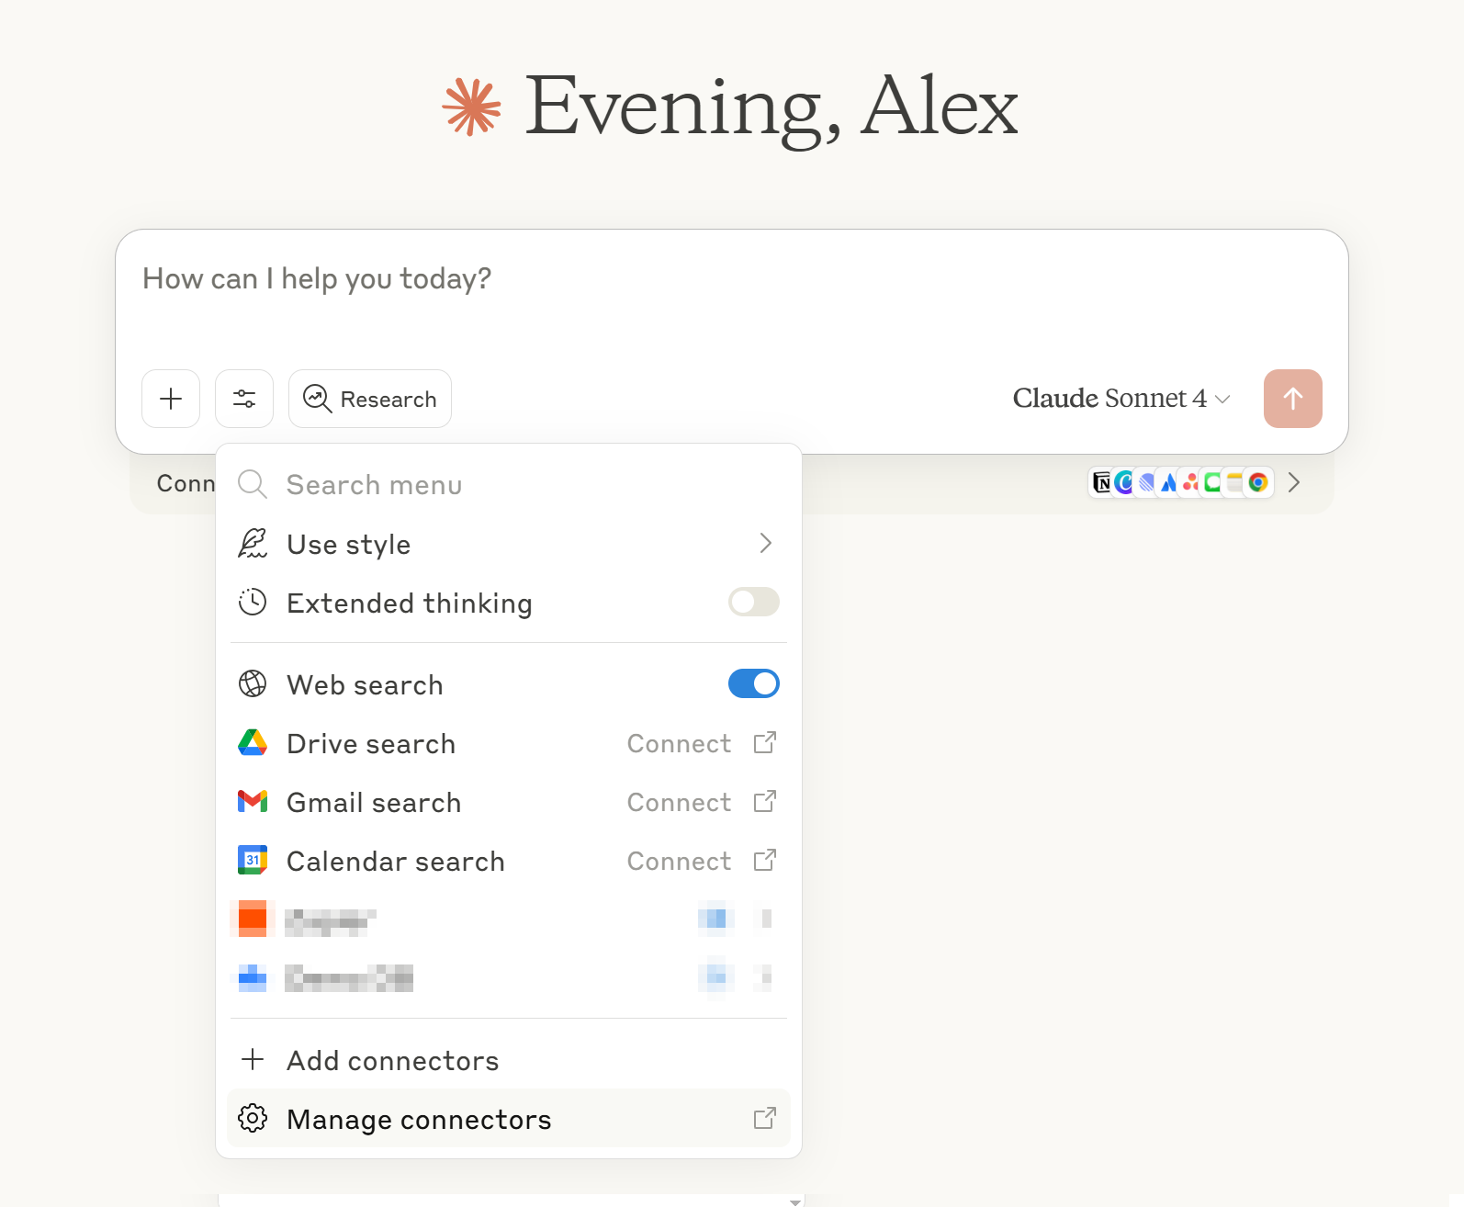Click the external-link icon beside Calendar search
1464x1207 pixels.
765,861
